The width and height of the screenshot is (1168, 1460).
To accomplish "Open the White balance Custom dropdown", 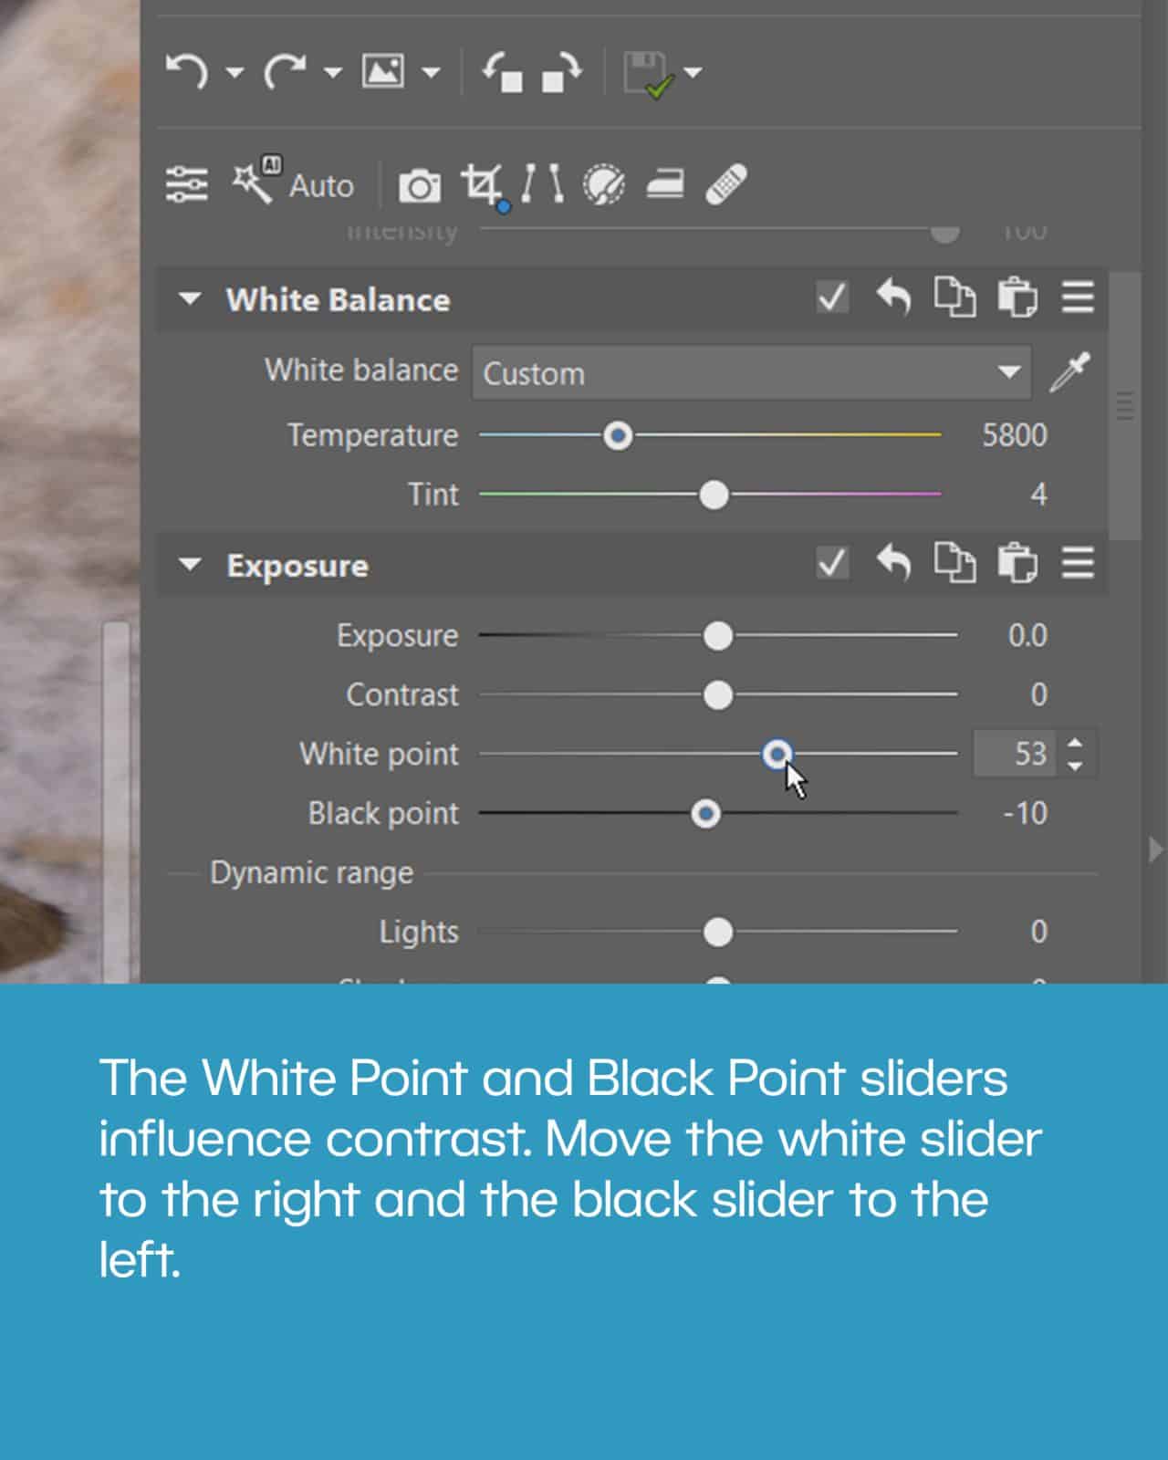I will point(751,372).
